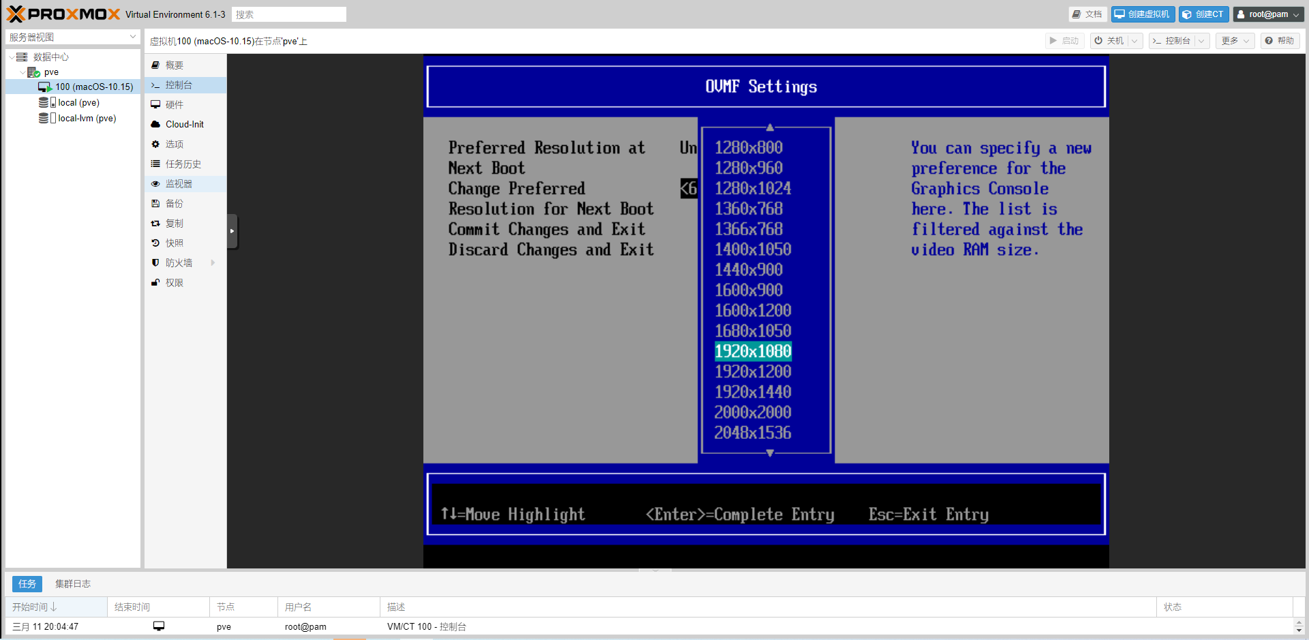Viewport: 1309px width, 640px height.
Task: Open the 监视器 monitor page
Action: [178, 184]
